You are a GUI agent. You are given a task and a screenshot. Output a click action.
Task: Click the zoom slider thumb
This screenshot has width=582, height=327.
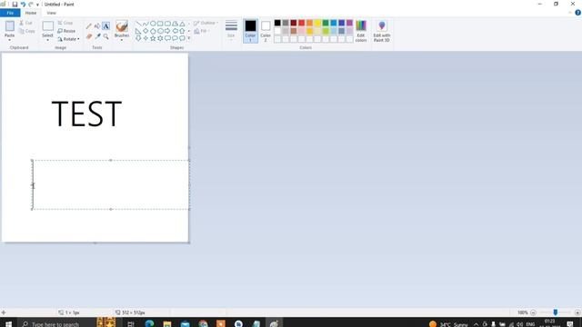click(x=556, y=312)
